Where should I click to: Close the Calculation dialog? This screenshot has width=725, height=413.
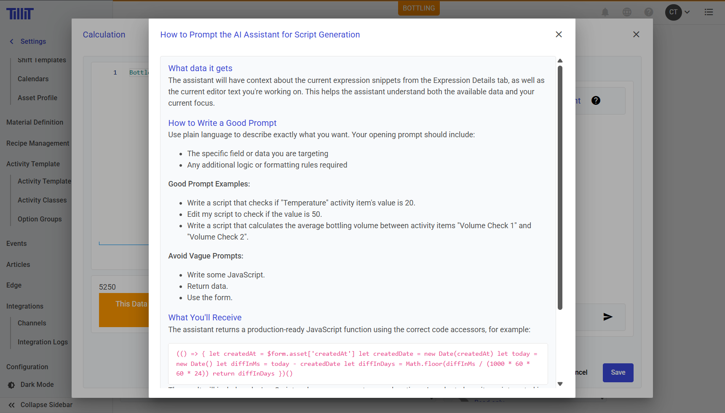click(x=636, y=35)
